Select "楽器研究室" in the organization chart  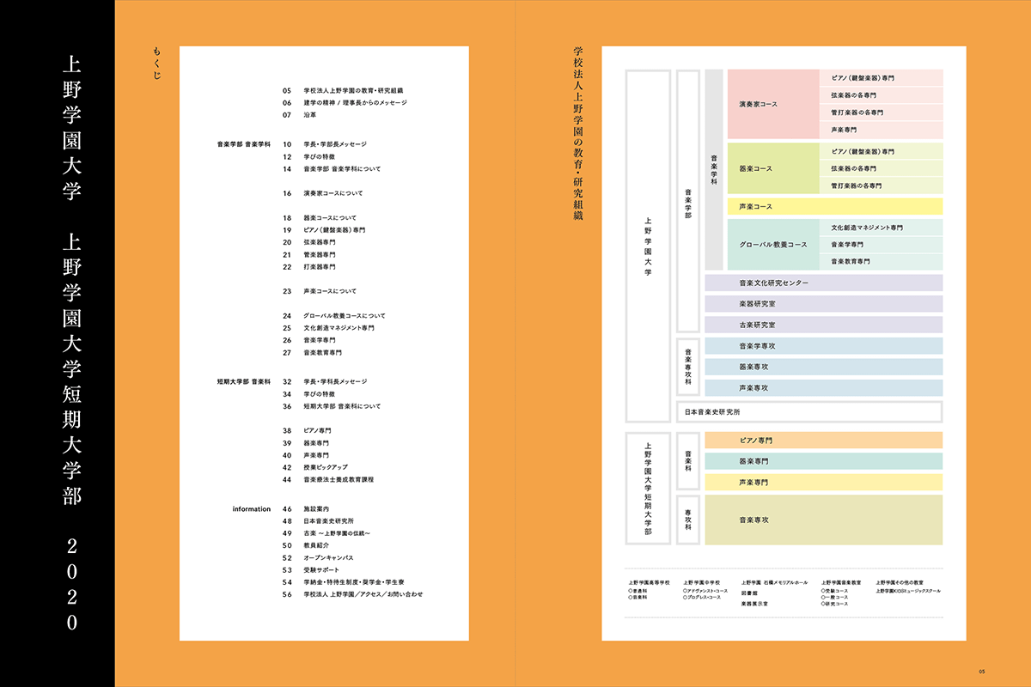tap(823, 304)
